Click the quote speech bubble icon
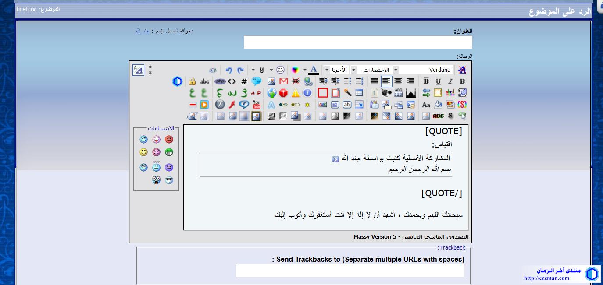 pos(257,81)
